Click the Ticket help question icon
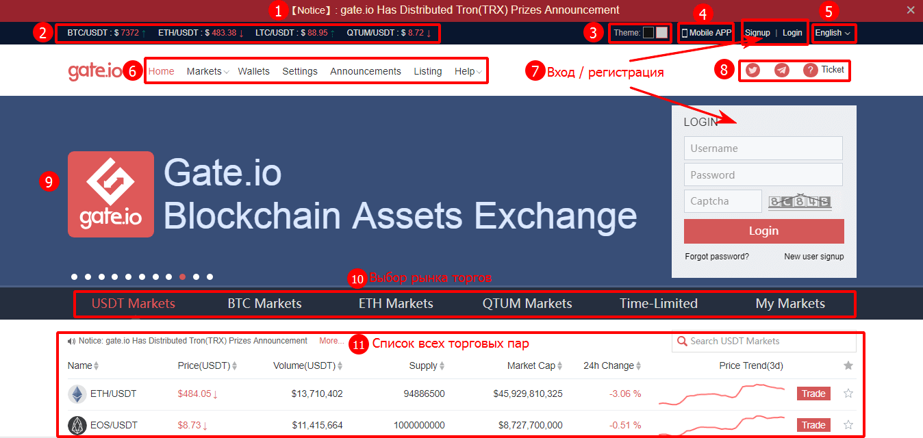 tap(811, 70)
